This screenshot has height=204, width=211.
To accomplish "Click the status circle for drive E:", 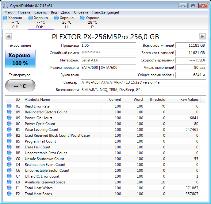I will [82, 18].
